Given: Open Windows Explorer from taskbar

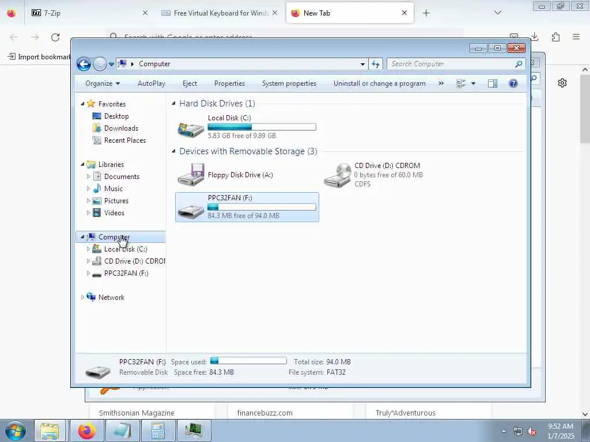Looking at the screenshot, I should (x=50, y=430).
